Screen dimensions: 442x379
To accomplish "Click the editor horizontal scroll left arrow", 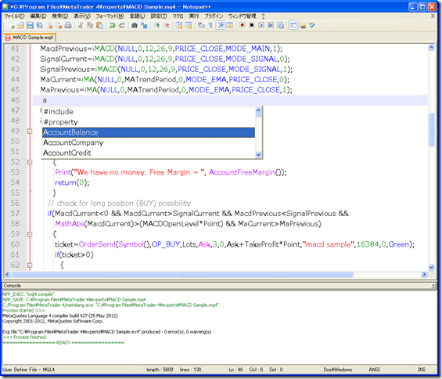I will tap(7, 274).
